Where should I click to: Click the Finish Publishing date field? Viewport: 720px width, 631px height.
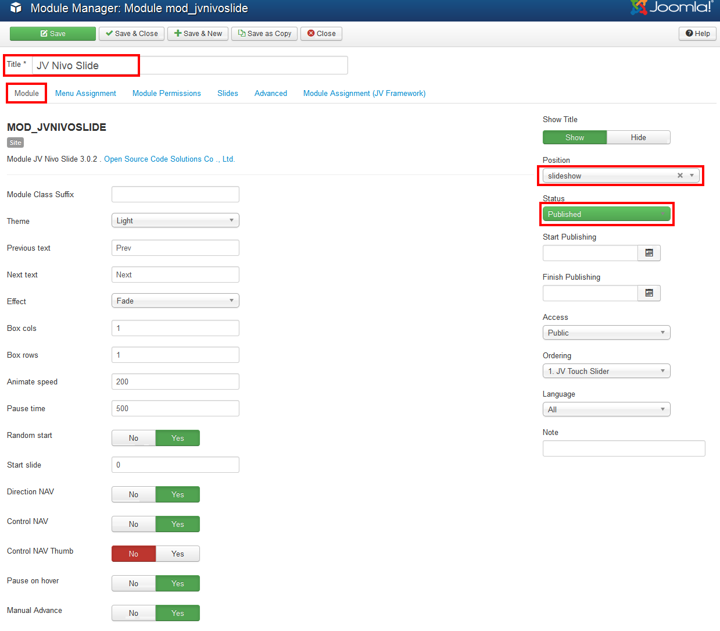(x=590, y=293)
